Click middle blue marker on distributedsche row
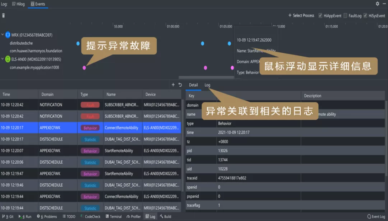 [202, 43]
